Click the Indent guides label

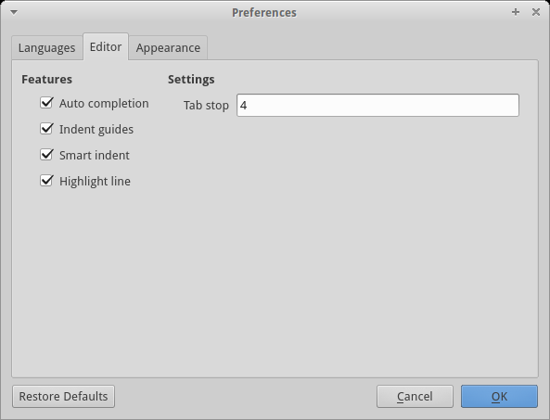(96, 130)
